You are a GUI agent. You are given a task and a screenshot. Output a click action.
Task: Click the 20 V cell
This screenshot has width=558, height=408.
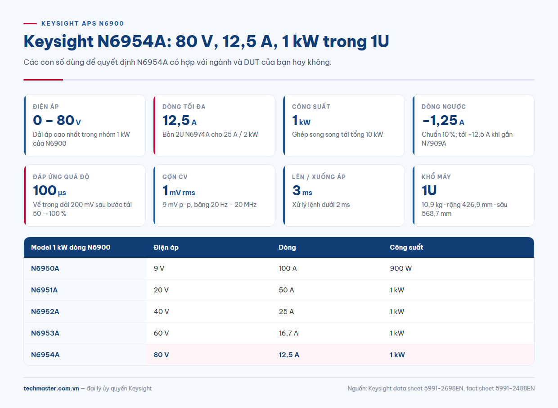click(161, 290)
